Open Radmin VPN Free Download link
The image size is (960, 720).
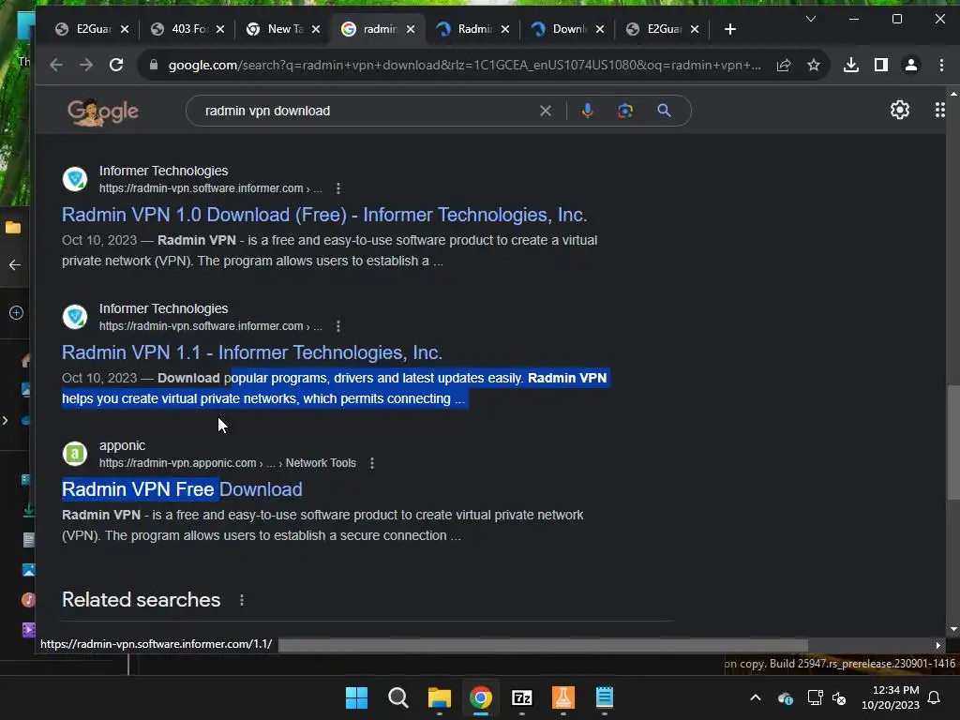pyautogui.click(x=182, y=489)
